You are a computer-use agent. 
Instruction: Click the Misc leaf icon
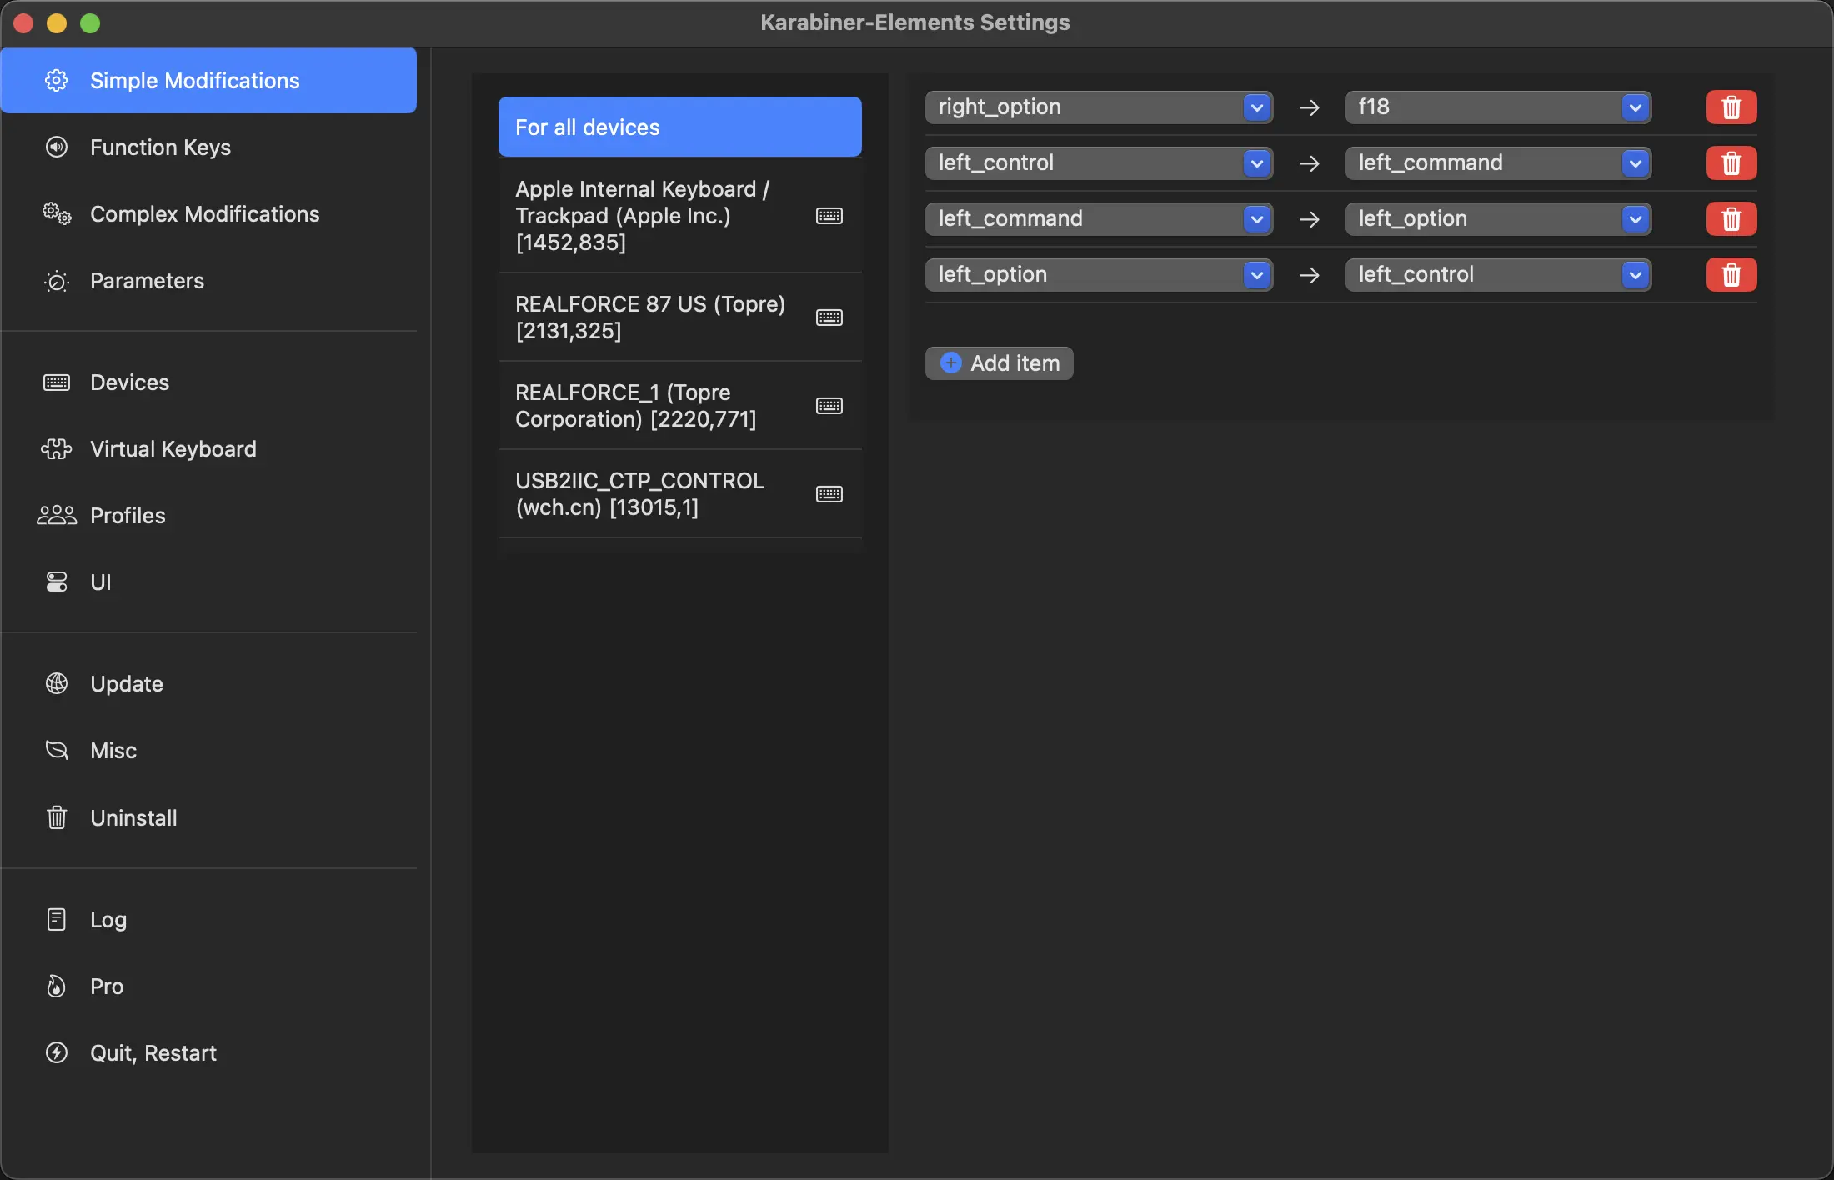[x=57, y=750]
